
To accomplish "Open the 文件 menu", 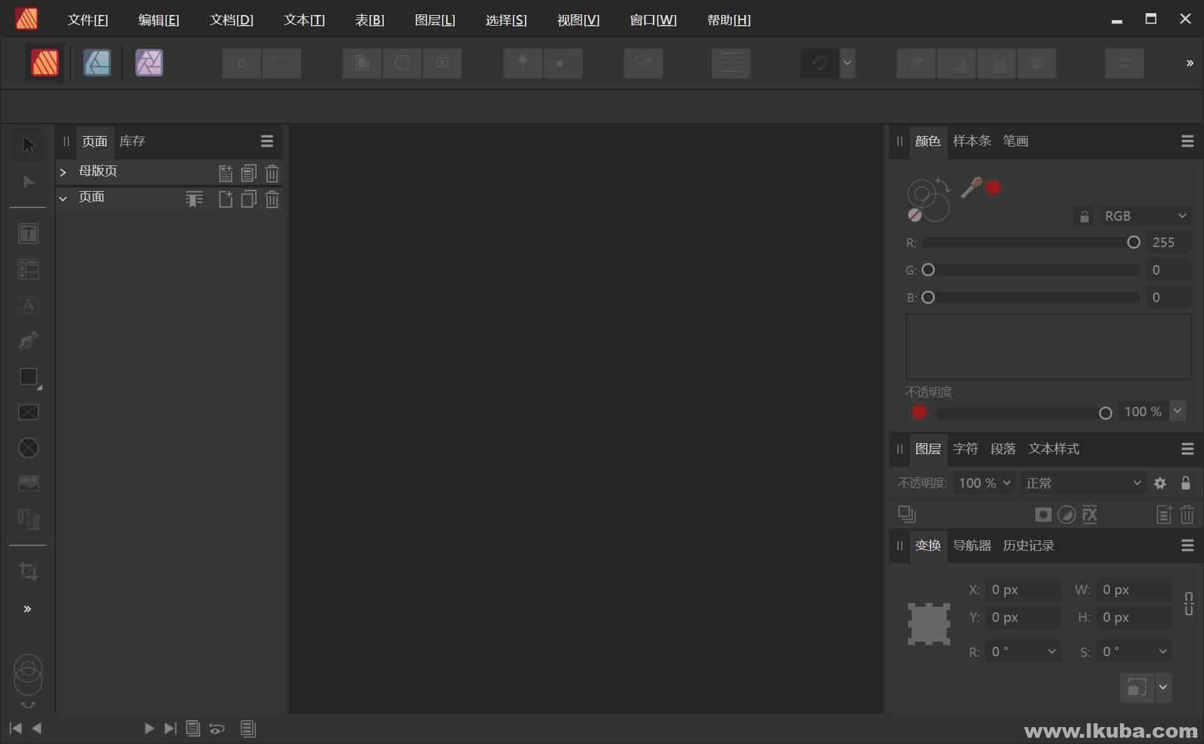I will pyautogui.click(x=88, y=19).
